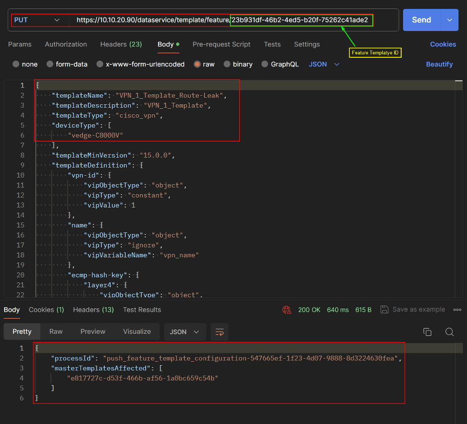Screen dimensions: 467x424
Task: Switch to the Authorization tab
Action: (x=66, y=44)
